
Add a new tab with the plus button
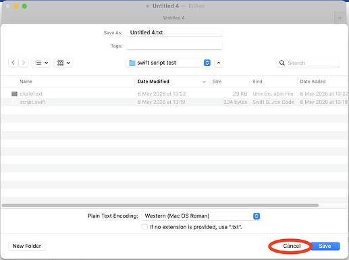(340, 18)
